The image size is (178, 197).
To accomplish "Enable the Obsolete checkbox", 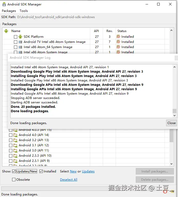I will pyautogui.click(x=14, y=180).
